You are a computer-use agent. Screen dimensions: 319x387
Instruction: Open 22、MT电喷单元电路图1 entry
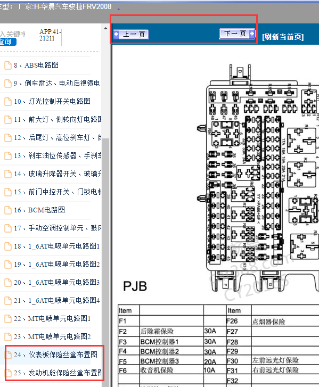(52, 318)
